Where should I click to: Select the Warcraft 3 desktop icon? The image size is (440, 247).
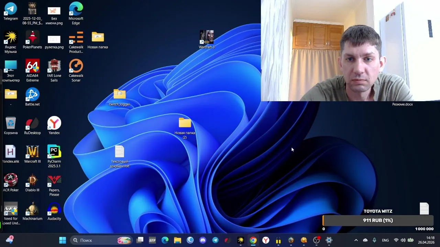point(207,40)
